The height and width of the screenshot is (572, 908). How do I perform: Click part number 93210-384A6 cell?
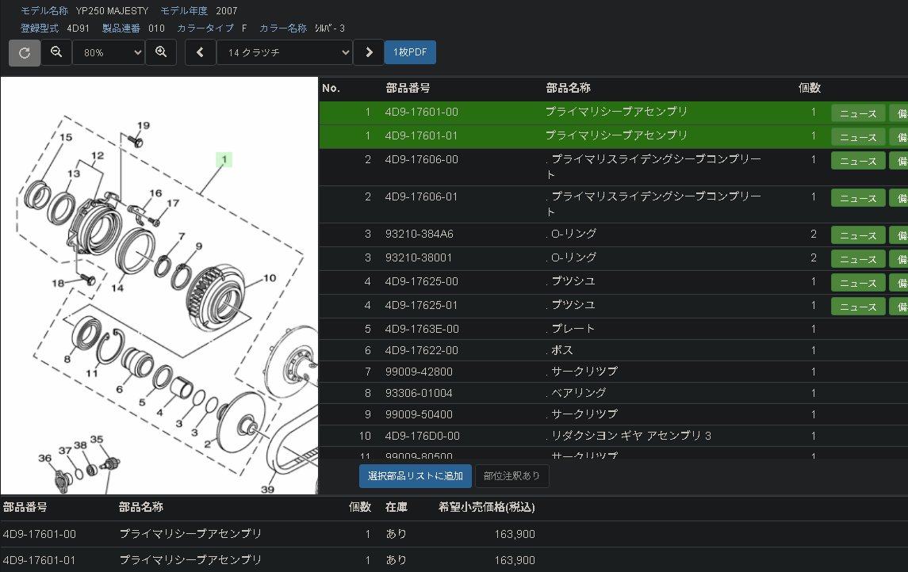click(420, 234)
